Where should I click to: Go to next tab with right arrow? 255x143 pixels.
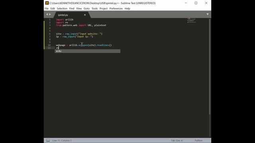tap(50, 14)
